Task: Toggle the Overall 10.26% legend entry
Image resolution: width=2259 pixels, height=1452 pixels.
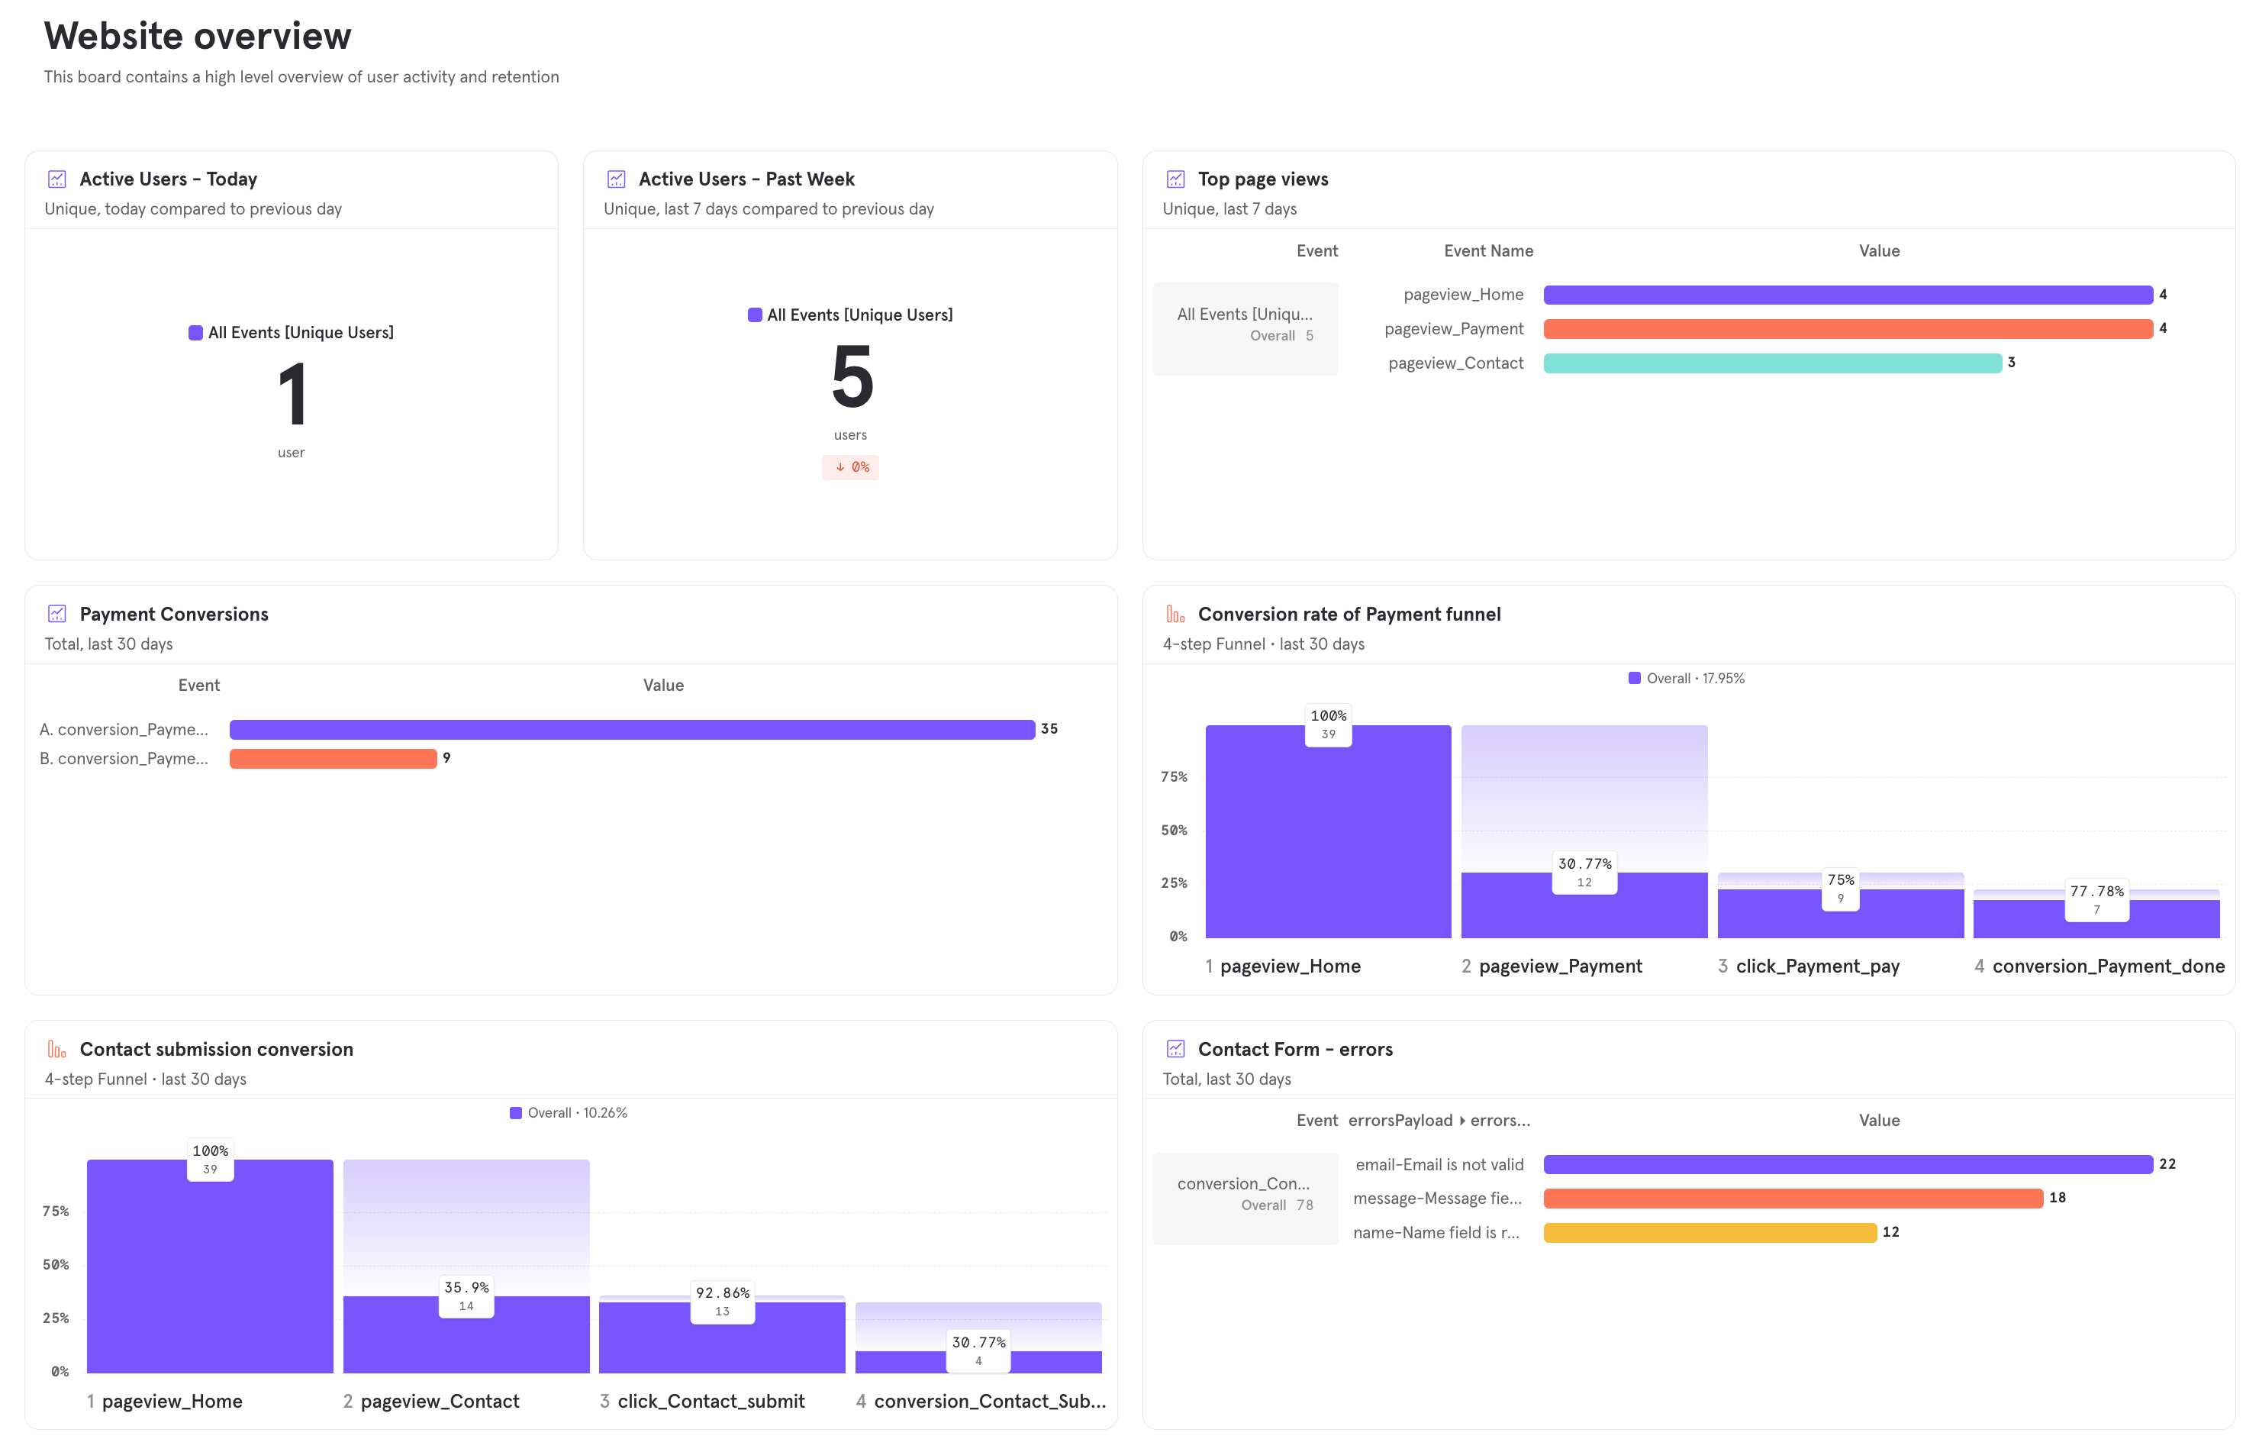Action: click(x=569, y=1112)
